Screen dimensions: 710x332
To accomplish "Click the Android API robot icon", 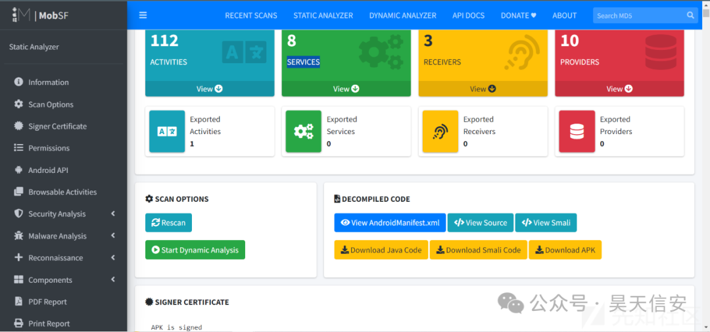I will coord(18,170).
